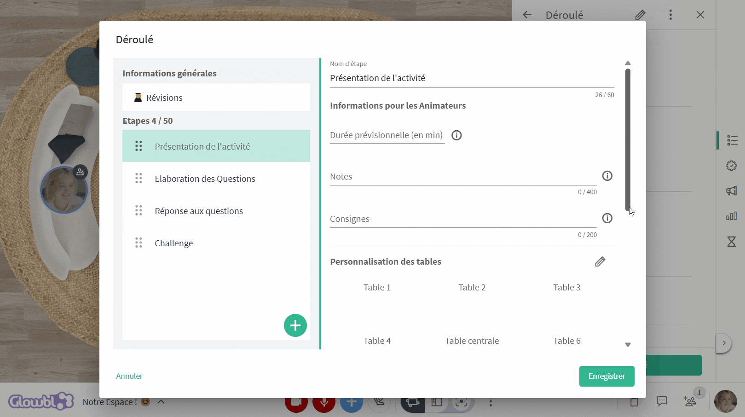Click the scrollbar down arrow in form
The height and width of the screenshot is (417, 745).
[628, 345]
